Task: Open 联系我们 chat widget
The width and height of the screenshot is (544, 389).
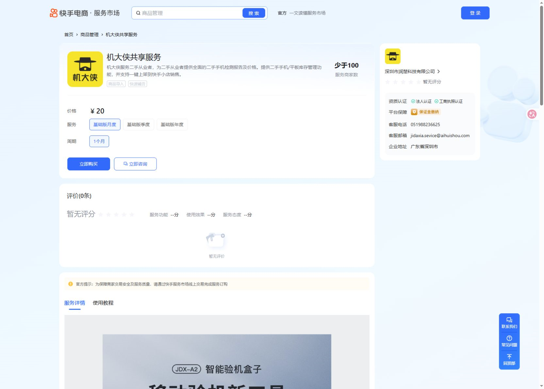Action: pyautogui.click(x=509, y=323)
